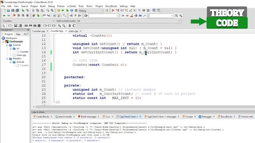The width and height of the screenshot is (255, 143).
Task: Click the Save file floppy icon
Action: coord(13,11)
